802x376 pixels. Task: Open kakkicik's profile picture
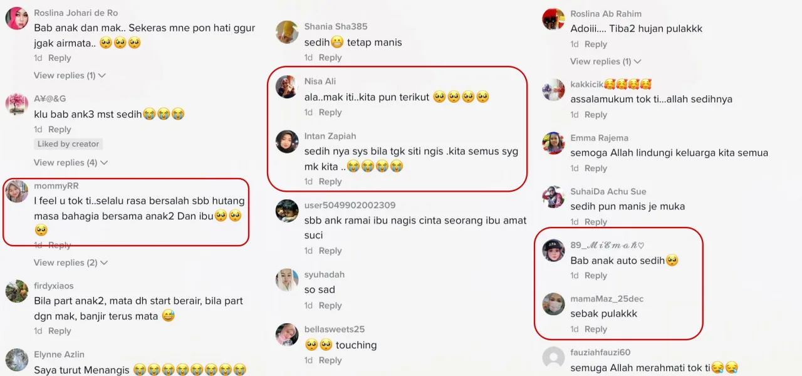tap(553, 90)
